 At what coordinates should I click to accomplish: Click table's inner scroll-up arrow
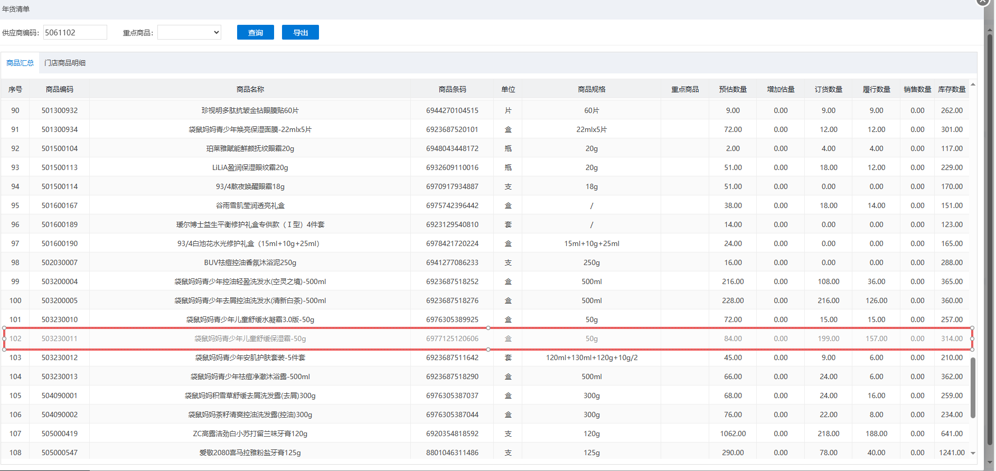[x=973, y=84]
